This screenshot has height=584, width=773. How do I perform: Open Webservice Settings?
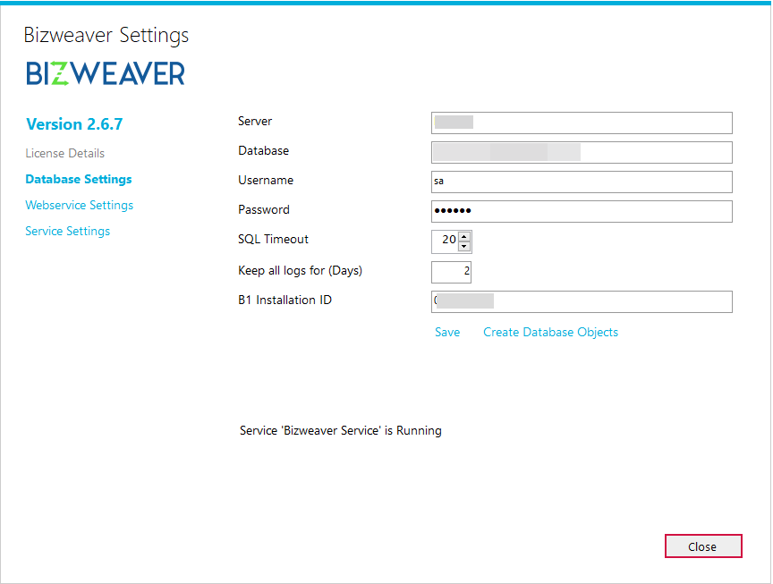tap(80, 205)
